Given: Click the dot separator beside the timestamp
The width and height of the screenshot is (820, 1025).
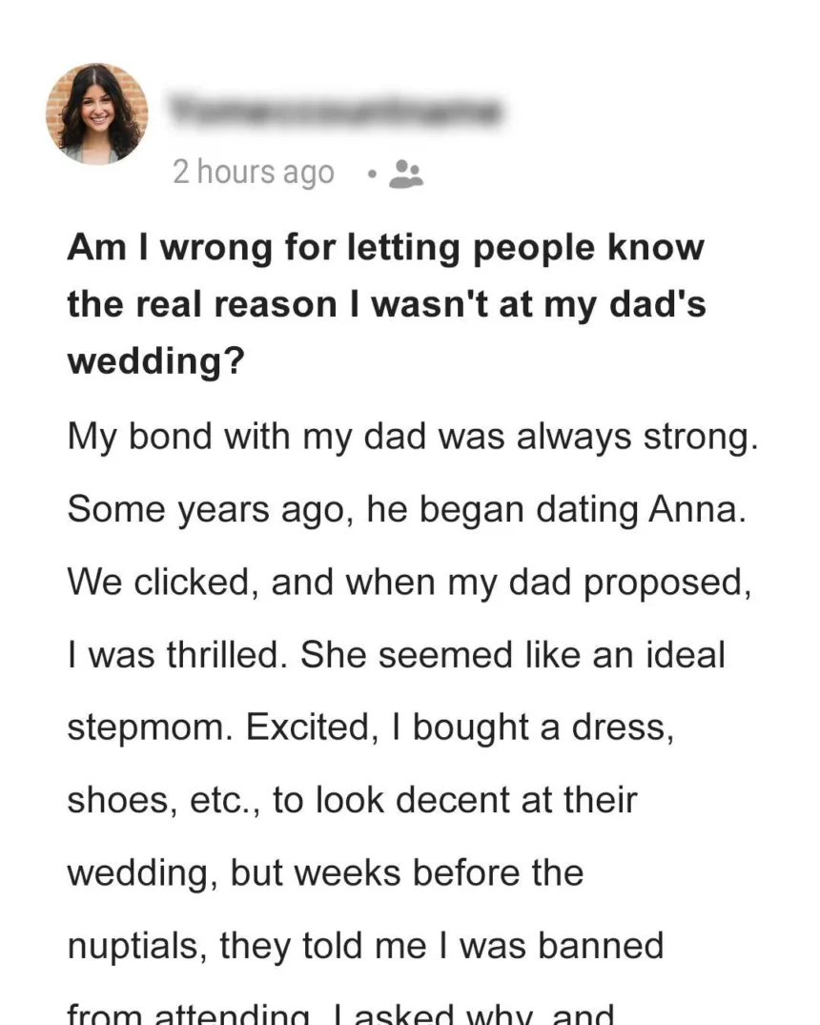Looking at the screenshot, I should [x=372, y=174].
